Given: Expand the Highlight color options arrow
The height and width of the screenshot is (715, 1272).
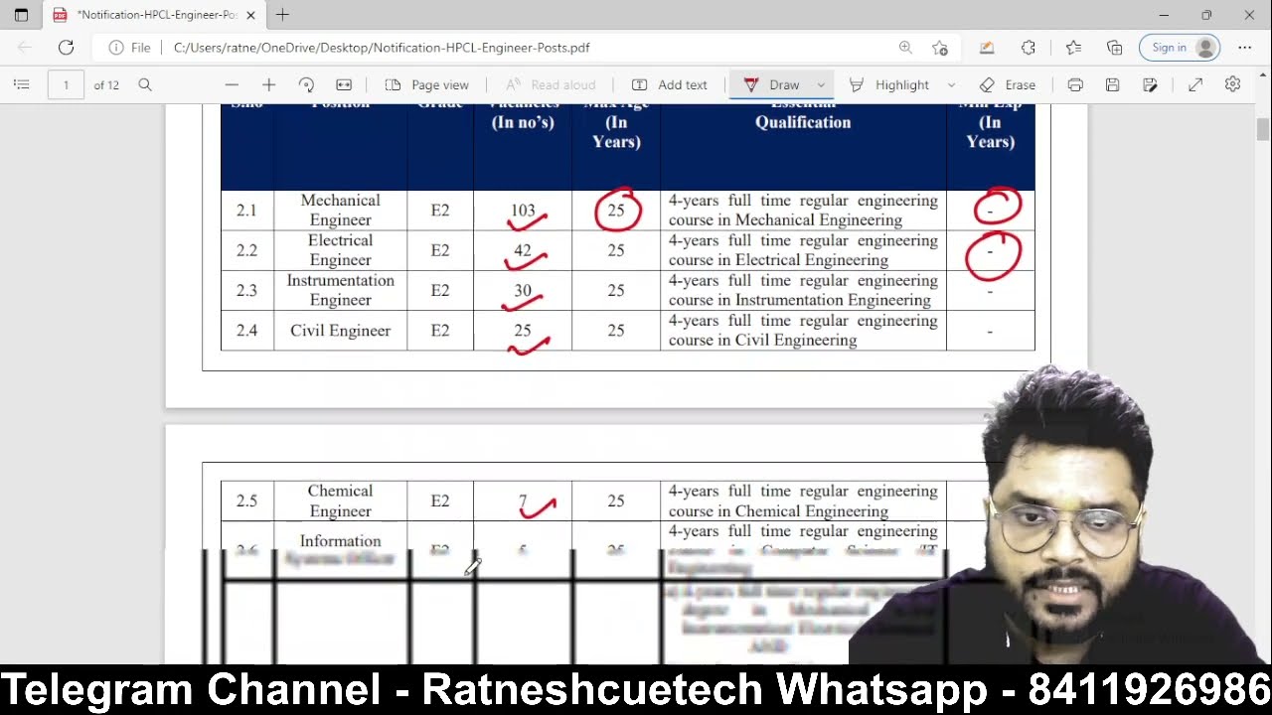Looking at the screenshot, I should coord(951,85).
